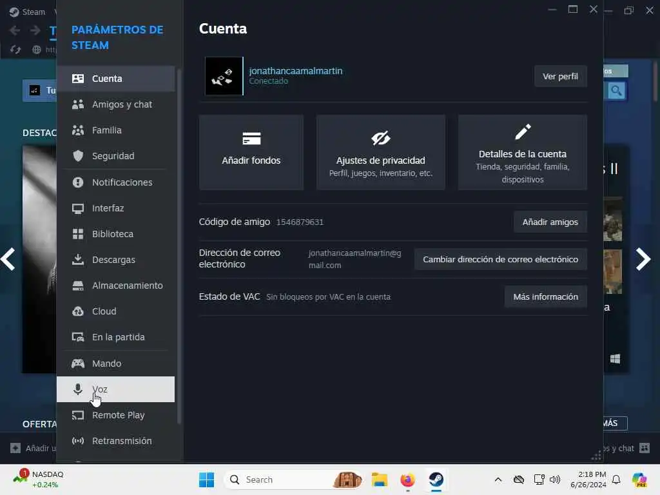Click the Seguridad shield icon
This screenshot has width=660, height=495.
click(78, 156)
